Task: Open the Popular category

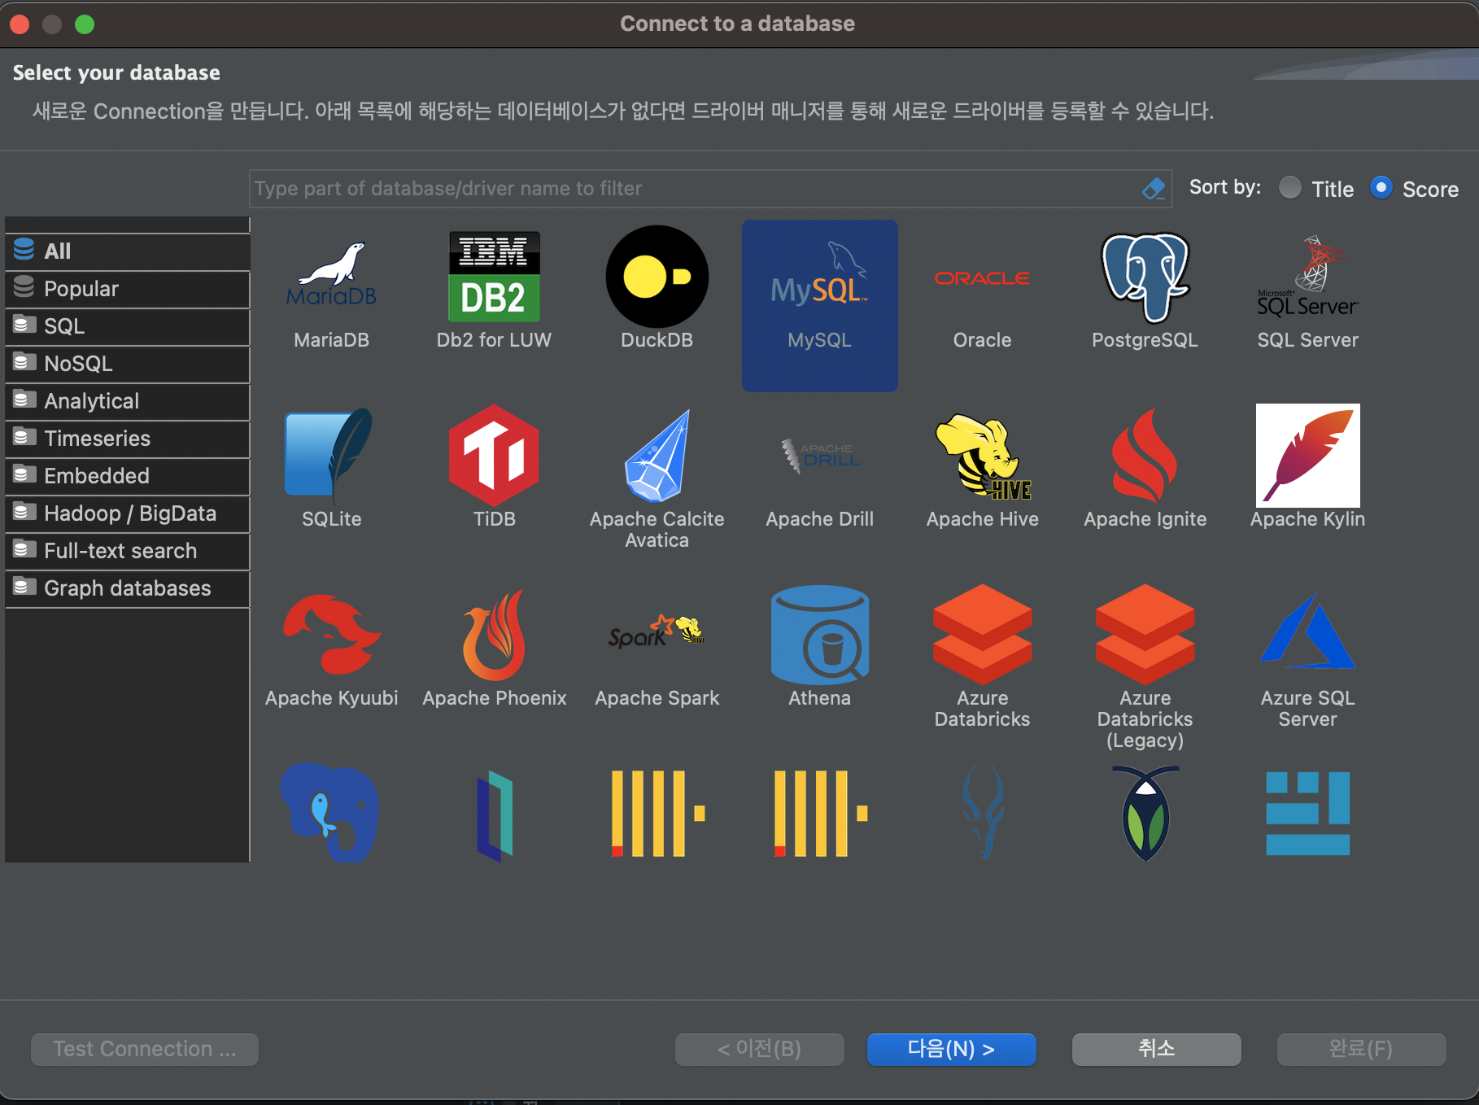Action: [127, 289]
